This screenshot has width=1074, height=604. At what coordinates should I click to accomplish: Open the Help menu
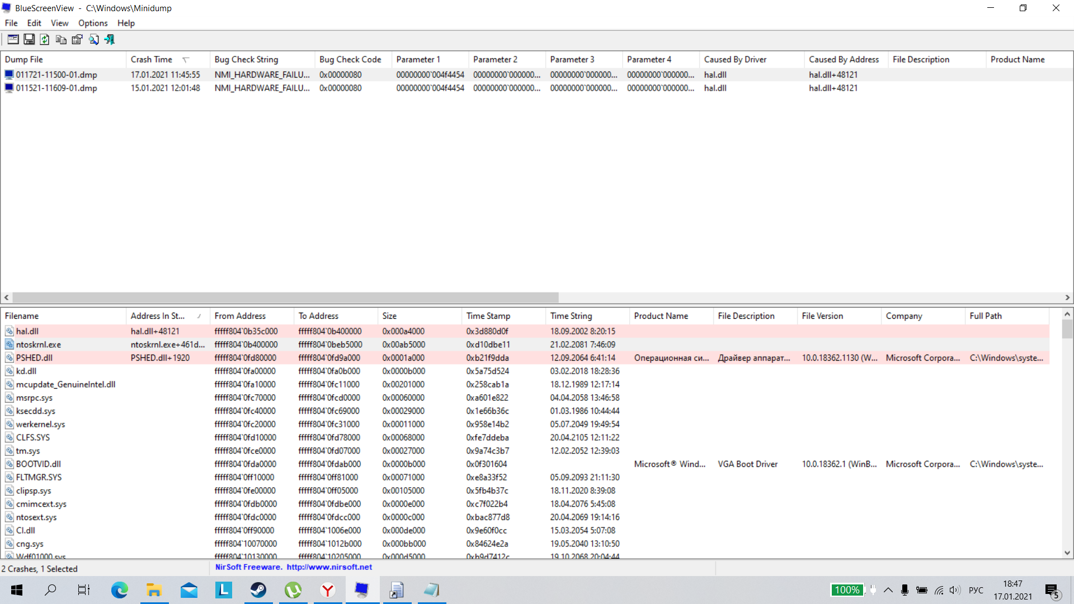(x=126, y=23)
